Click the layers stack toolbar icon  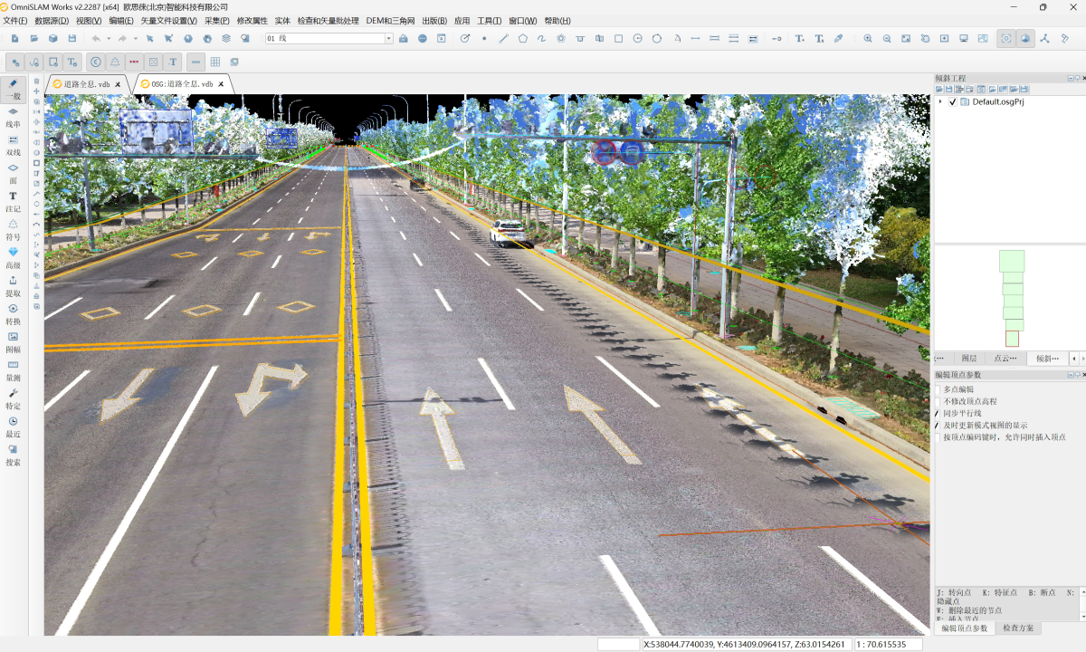point(226,39)
